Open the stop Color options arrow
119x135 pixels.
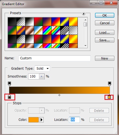pos(41,120)
